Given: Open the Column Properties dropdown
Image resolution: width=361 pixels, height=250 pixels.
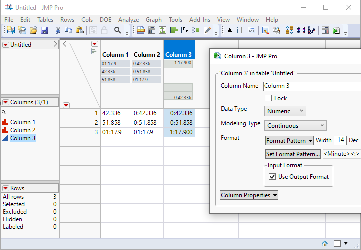Looking at the screenshot, I should (249, 195).
